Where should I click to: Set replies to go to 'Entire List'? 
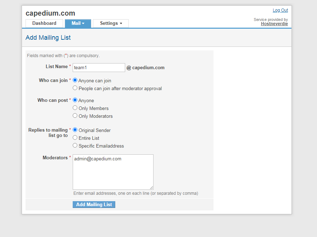(x=75, y=138)
